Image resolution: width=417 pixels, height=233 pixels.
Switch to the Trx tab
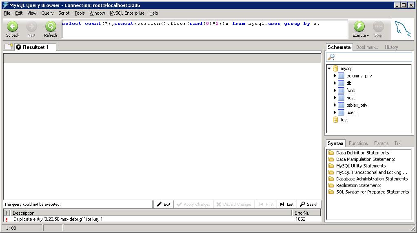[x=397, y=143]
